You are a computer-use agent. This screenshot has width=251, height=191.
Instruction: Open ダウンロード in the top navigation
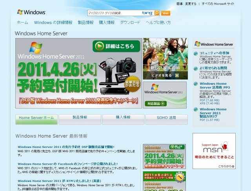[x=130, y=22]
